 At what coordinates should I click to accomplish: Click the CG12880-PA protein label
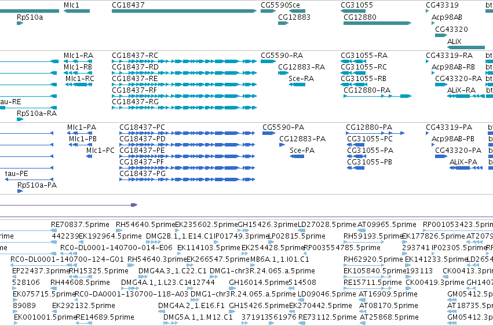point(369,127)
